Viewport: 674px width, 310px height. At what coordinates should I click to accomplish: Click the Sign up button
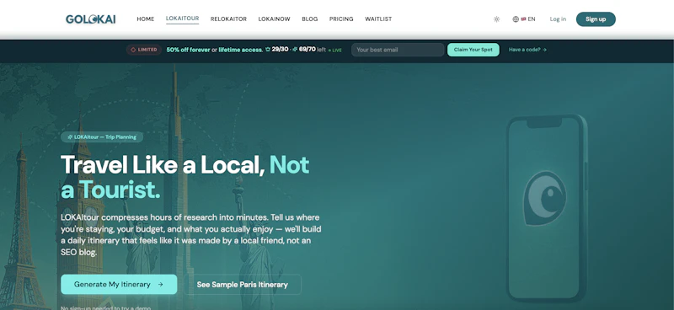pyautogui.click(x=596, y=19)
